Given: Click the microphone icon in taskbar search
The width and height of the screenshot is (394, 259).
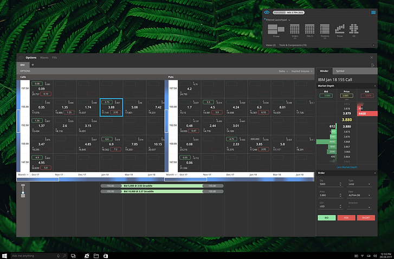Looking at the screenshot, I should tap(59, 256).
